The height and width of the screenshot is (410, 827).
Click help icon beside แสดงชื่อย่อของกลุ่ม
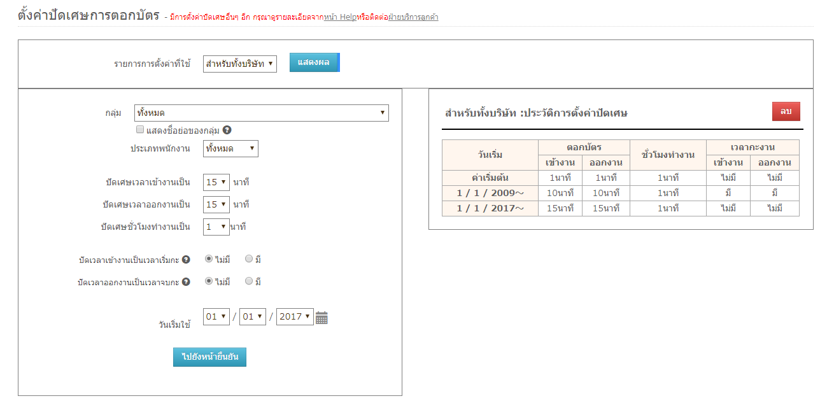(x=227, y=131)
